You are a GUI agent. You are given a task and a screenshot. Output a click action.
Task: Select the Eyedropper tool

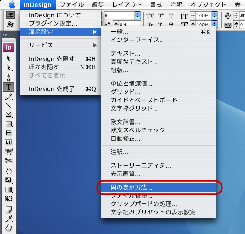coord(9,219)
